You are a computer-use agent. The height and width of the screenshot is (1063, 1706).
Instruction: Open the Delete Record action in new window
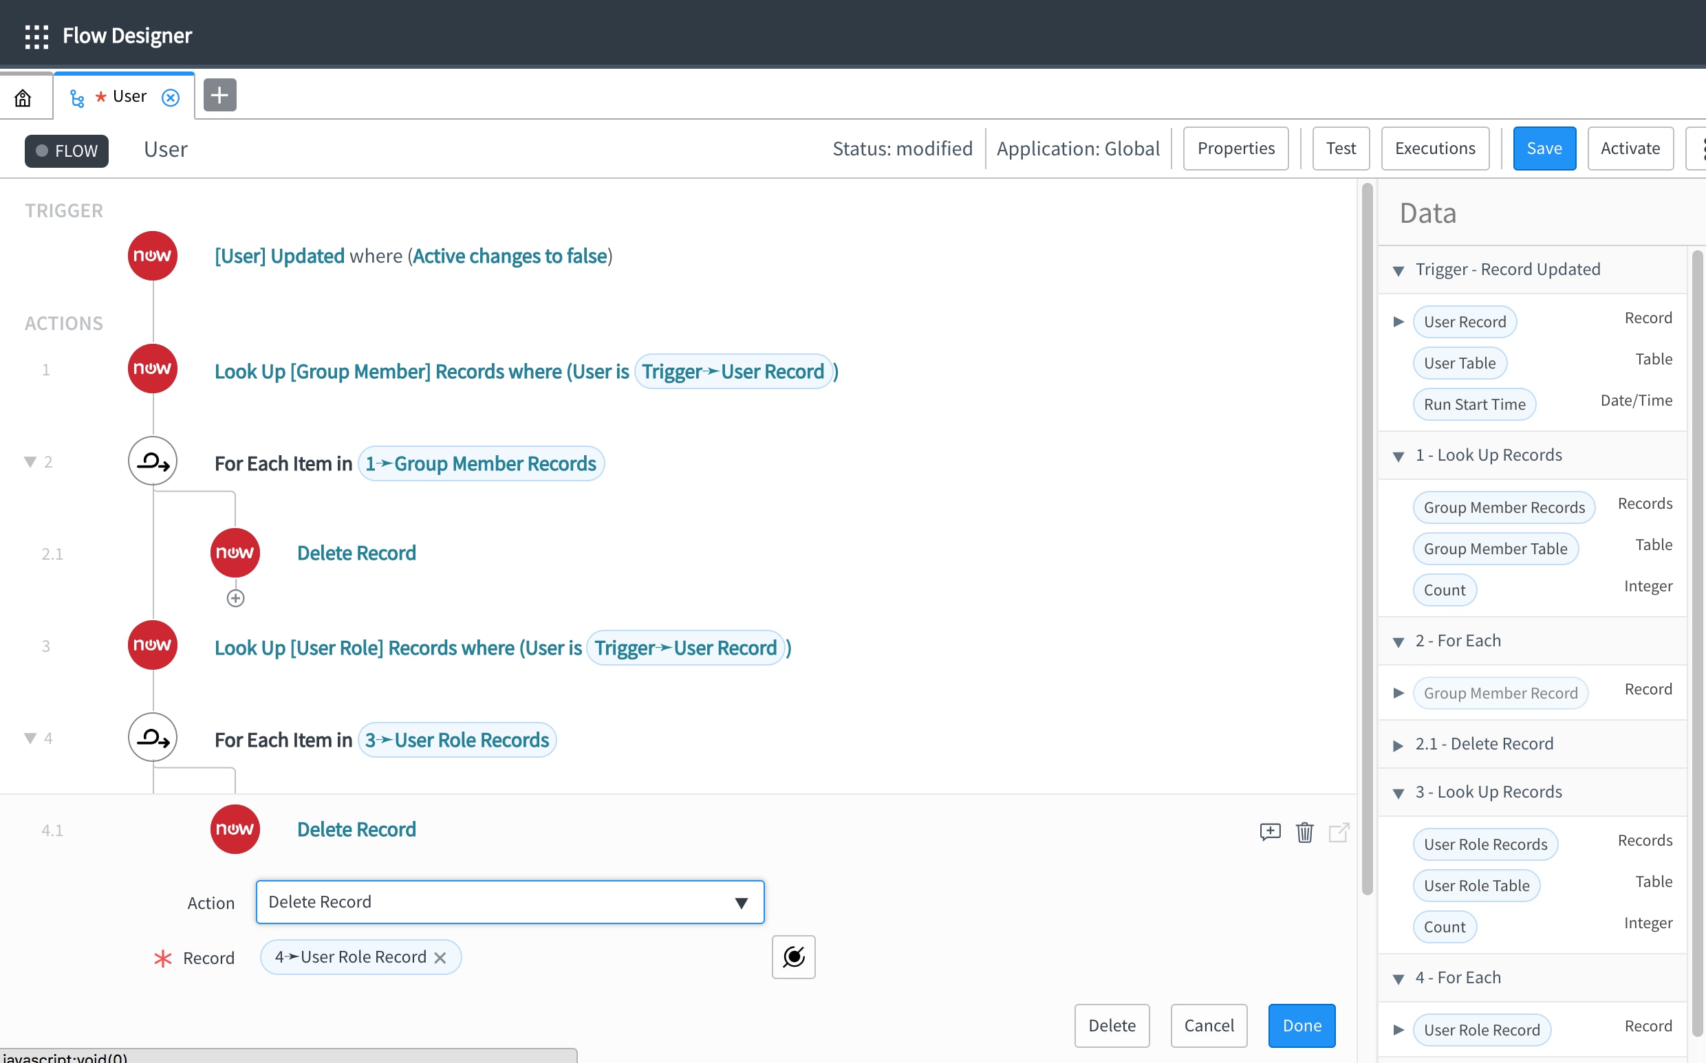pos(1338,833)
